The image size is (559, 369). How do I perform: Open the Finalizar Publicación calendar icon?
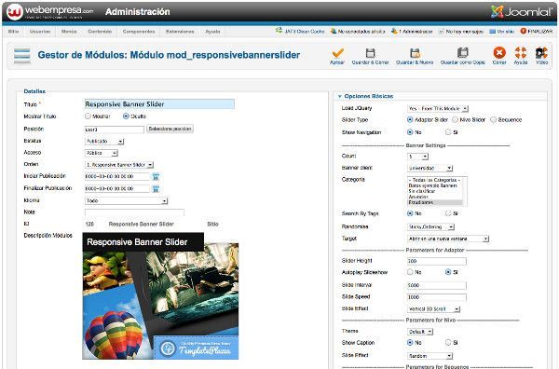pos(156,189)
